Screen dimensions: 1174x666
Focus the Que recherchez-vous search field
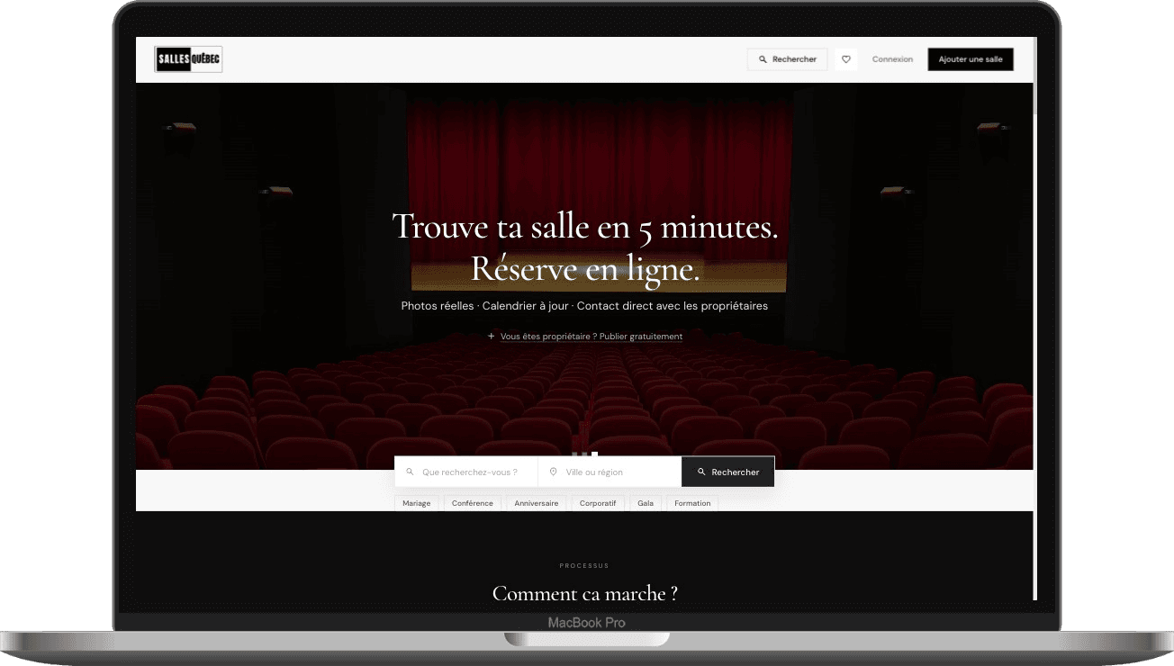point(466,472)
